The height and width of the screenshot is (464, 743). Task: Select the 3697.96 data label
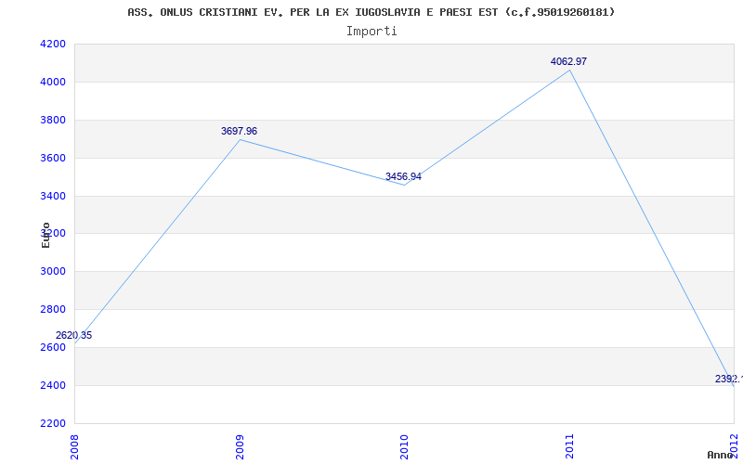coord(240,131)
